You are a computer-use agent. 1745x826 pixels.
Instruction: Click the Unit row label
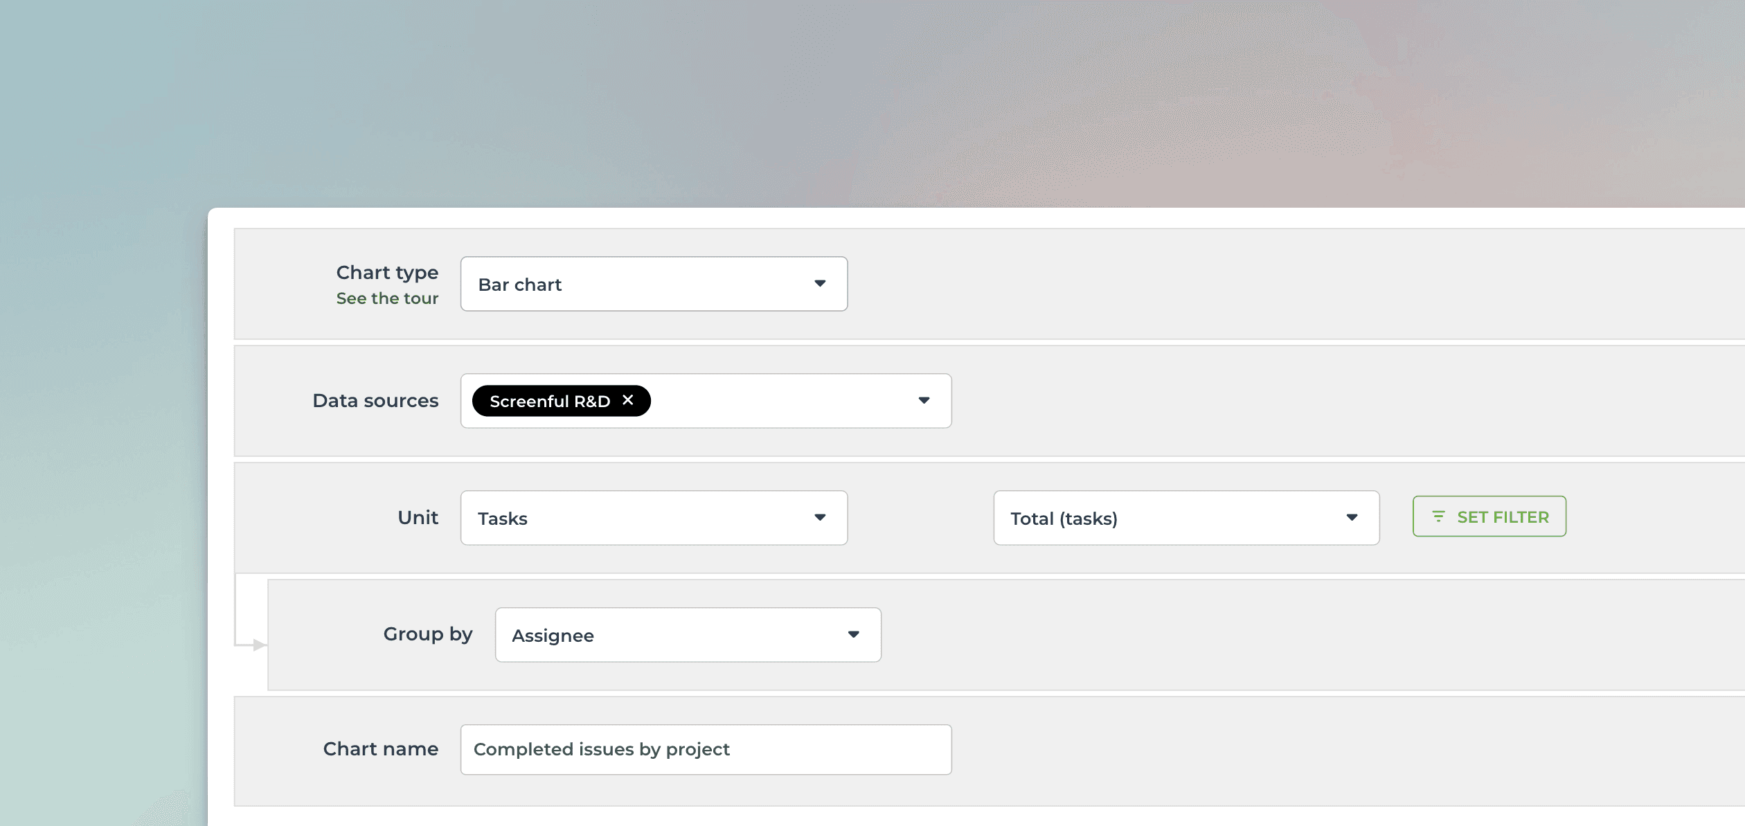[417, 517]
